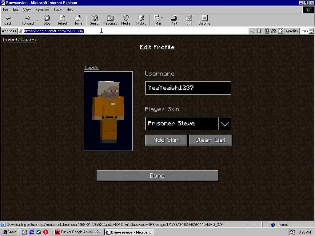Click the Prisoner Steve skin name box
Screen dimensions: 315x236
coord(182,124)
